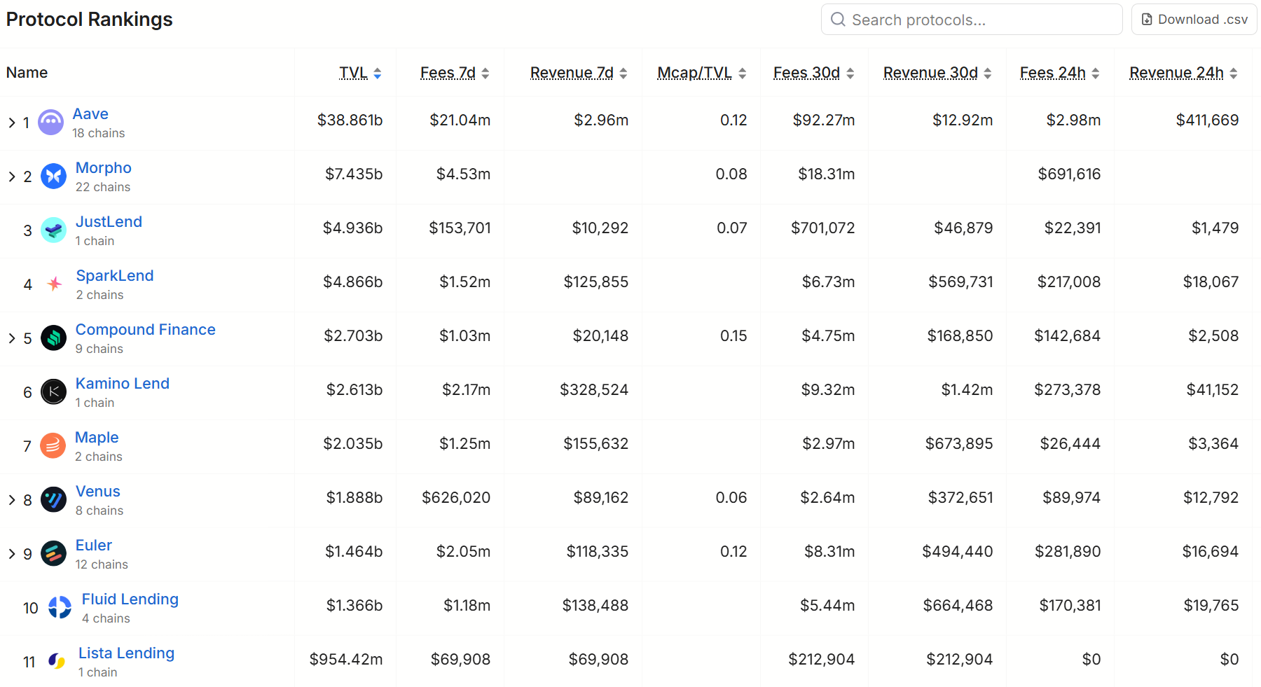Click the Compound Finance logo icon

point(53,338)
